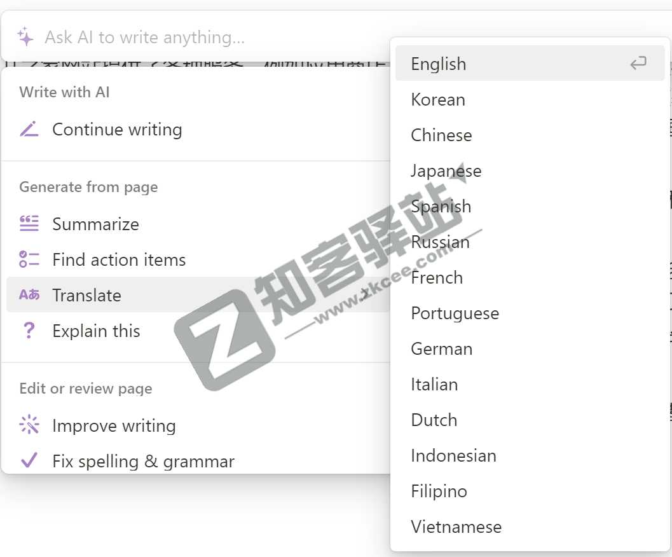Pick Japanese in the translate submenu
The image size is (672, 557).
tap(446, 171)
